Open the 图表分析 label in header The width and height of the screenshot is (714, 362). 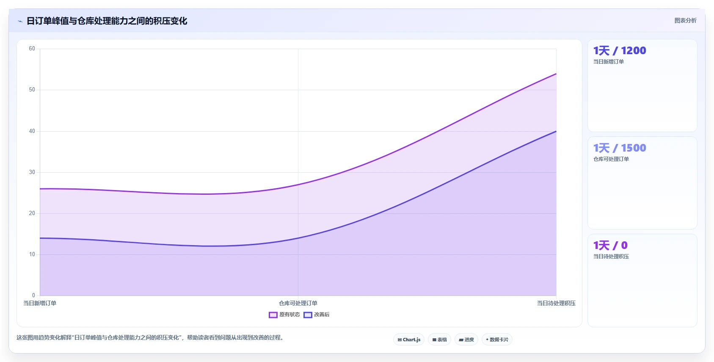click(685, 20)
